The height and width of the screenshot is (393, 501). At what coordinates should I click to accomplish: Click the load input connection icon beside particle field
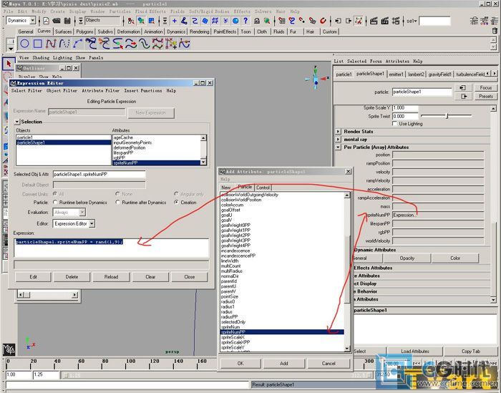point(462,87)
